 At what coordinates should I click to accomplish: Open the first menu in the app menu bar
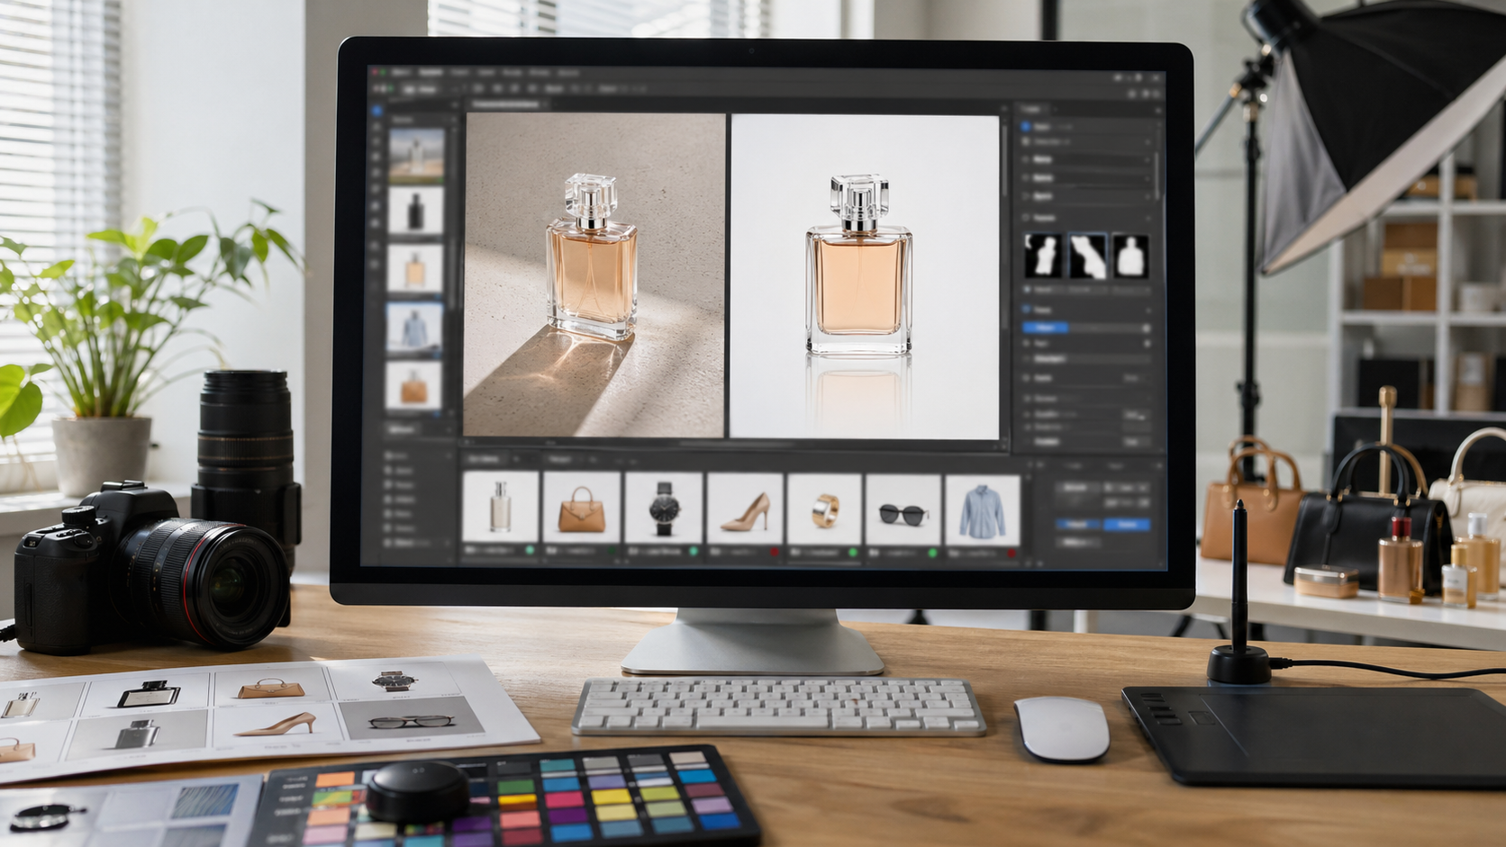pyautogui.click(x=400, y=72)
